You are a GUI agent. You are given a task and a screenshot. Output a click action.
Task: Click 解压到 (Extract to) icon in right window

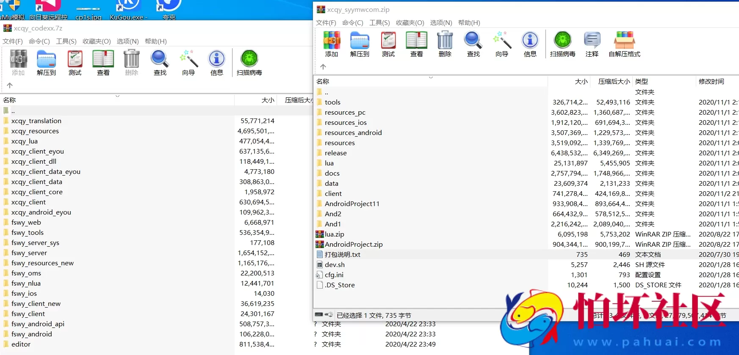point(360,44)
